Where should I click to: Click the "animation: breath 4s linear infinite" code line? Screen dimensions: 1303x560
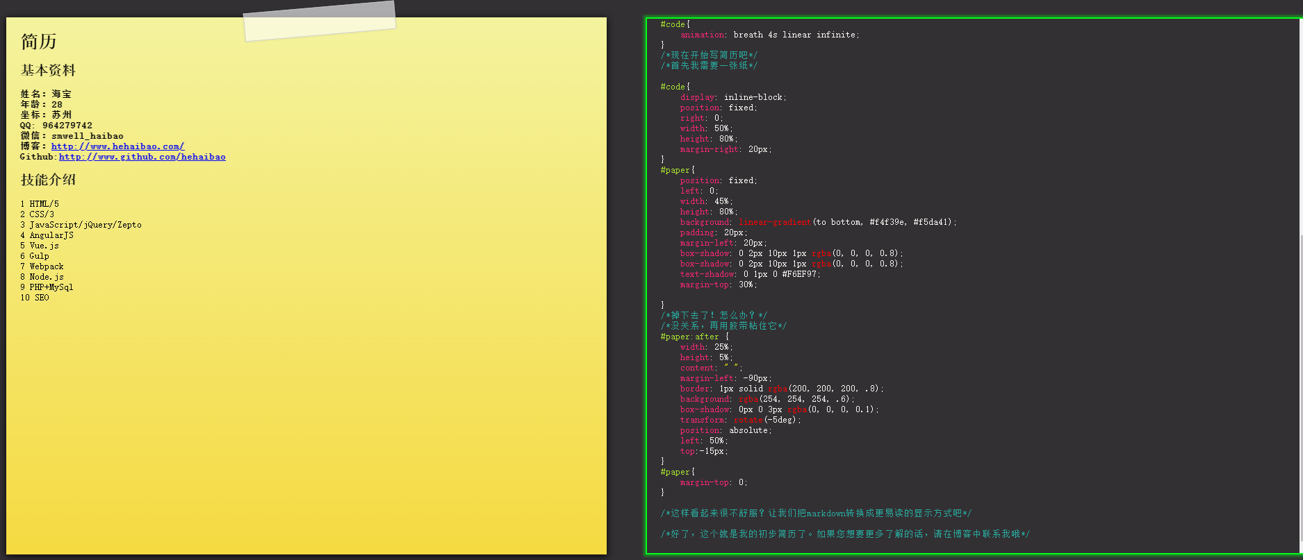(x=770, y=35)
